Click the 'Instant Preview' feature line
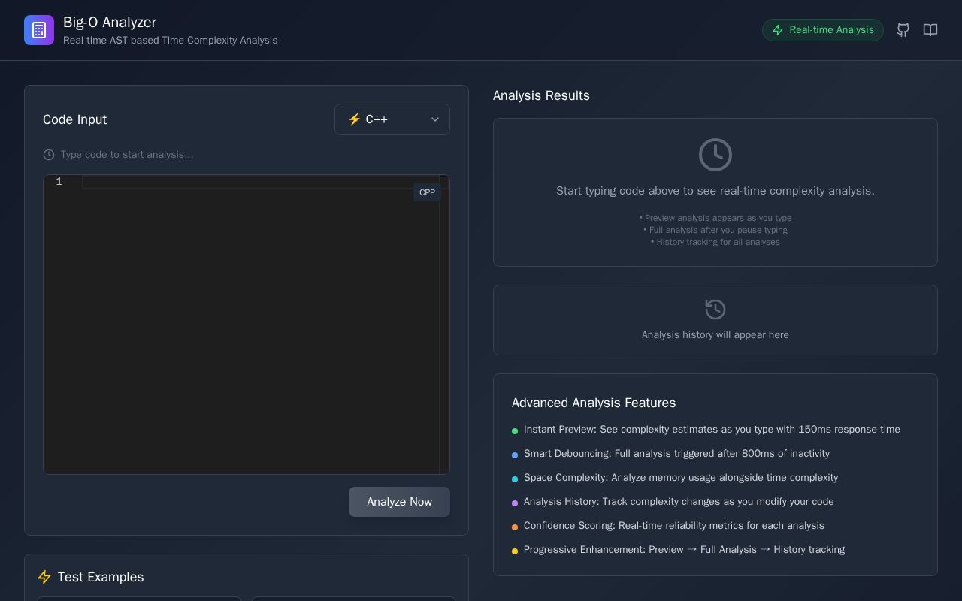Viewport: 962px width, 601px height. [x=712, y=430]
